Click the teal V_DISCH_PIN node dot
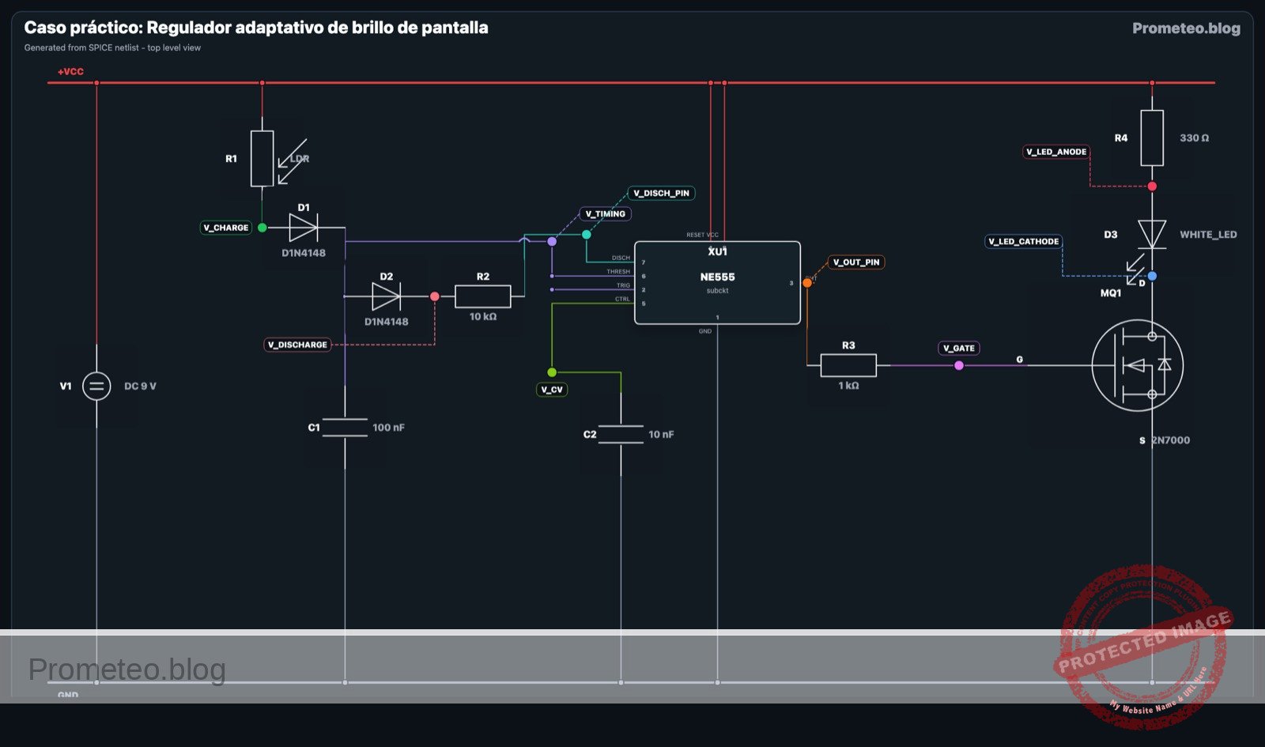The image size is (1265, 747). pyautogui.click(x=586, y=235)
